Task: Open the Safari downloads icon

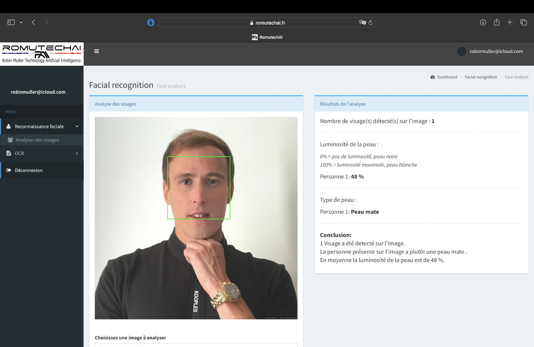Action: click(x=483, y=22)
